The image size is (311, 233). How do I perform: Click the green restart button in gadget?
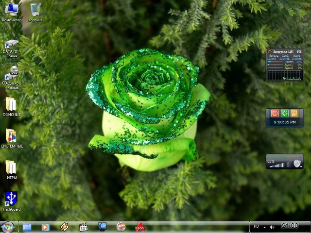(x=285, y=113)
